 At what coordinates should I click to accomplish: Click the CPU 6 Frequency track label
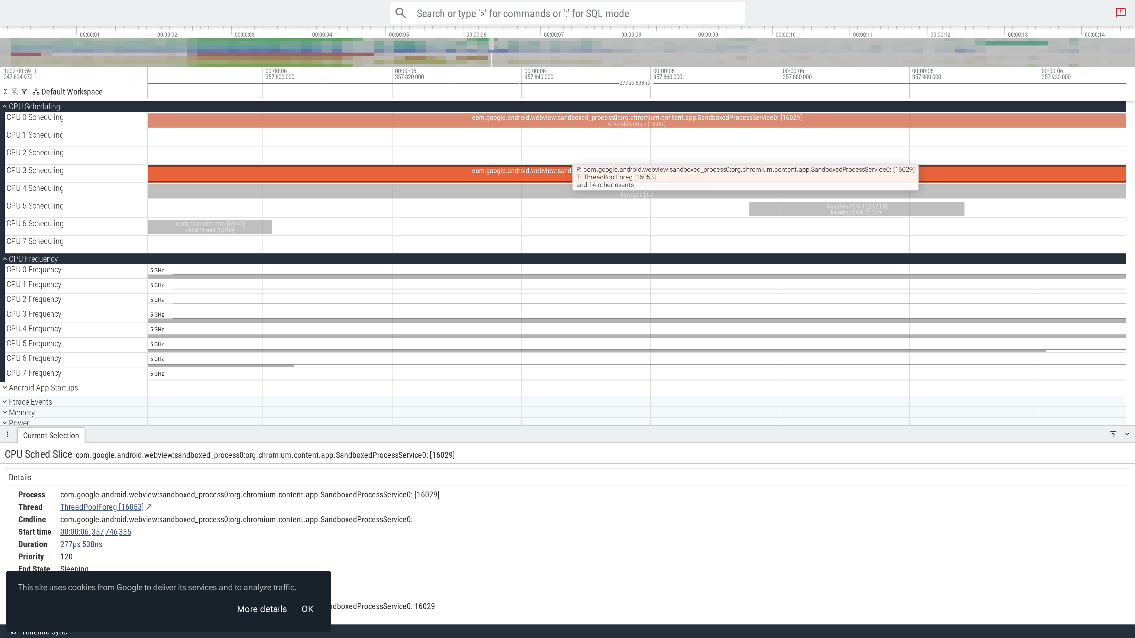(34, 358)
